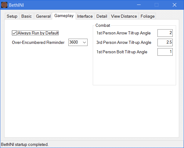184x148 pixels.
Task: Show the Foliage tab settings
Action: 148,16
